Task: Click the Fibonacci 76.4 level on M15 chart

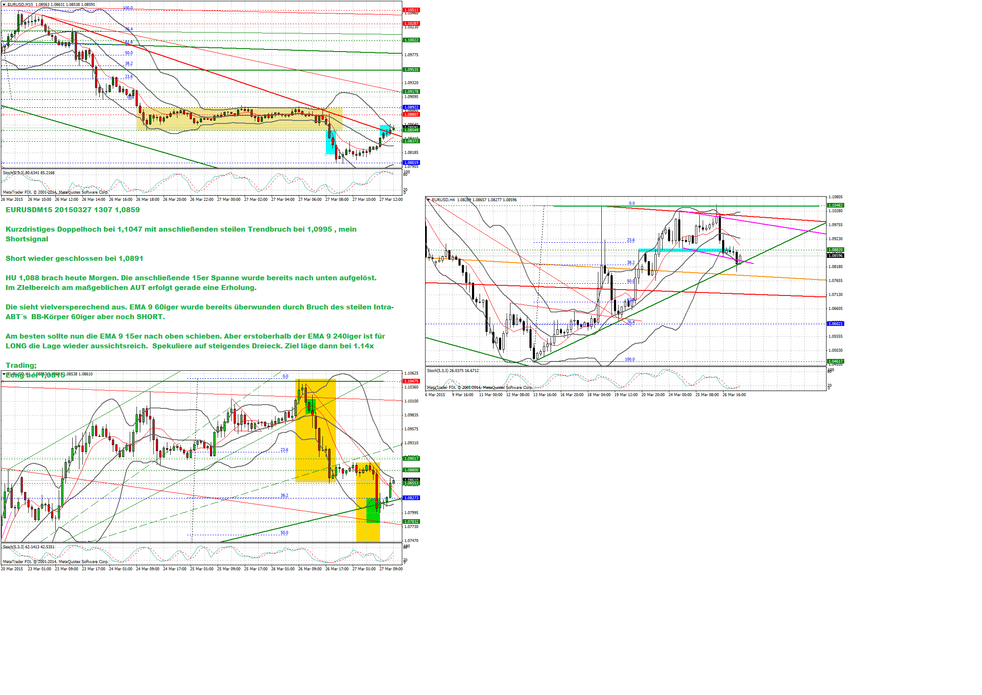Action: 129,29
